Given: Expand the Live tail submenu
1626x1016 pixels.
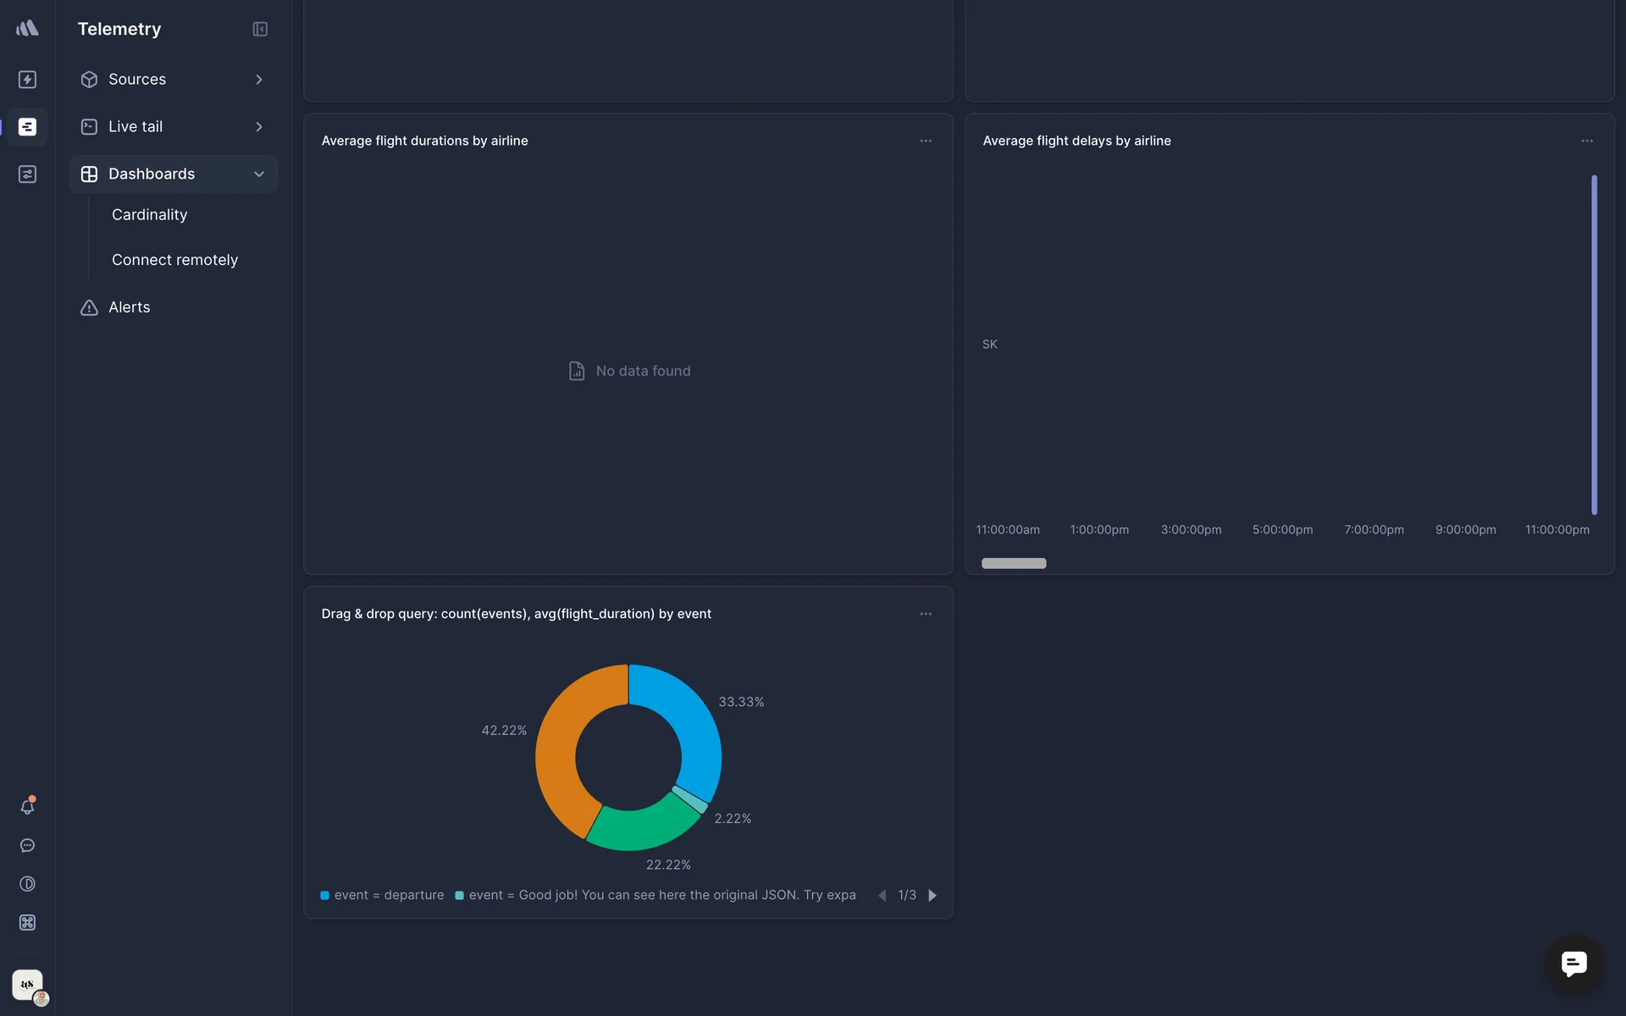Looking at the screenshot, I should [259, 127].
